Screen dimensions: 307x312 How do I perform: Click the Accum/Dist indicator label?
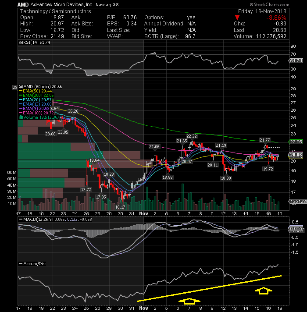click(35, 264)
